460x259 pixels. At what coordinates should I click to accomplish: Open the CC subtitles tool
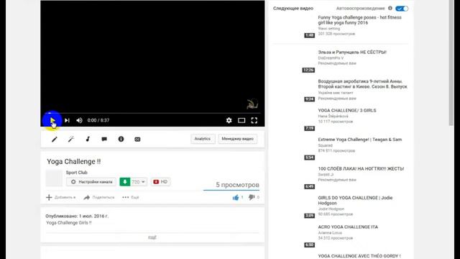(x=137, y=139)
